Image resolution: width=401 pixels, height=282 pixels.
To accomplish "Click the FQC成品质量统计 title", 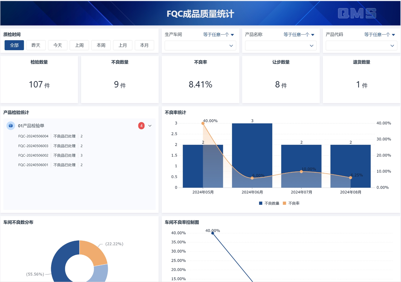I will (200, 14).
